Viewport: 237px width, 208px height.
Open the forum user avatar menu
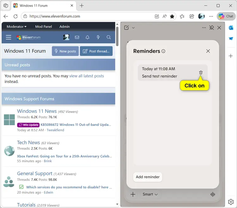tap(66, 37)
